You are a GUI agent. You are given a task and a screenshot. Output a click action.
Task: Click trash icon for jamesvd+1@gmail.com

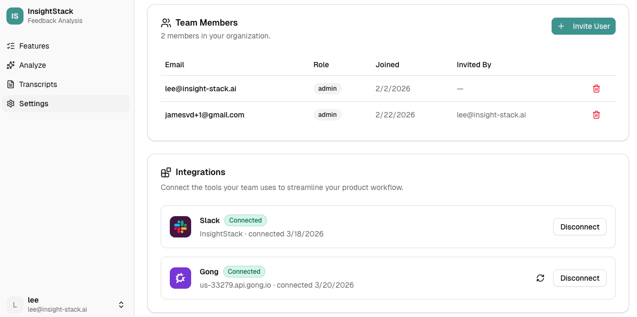pos(596,115)
